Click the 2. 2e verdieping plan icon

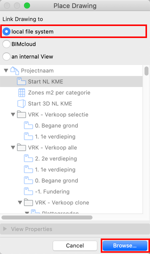[28, 158]
